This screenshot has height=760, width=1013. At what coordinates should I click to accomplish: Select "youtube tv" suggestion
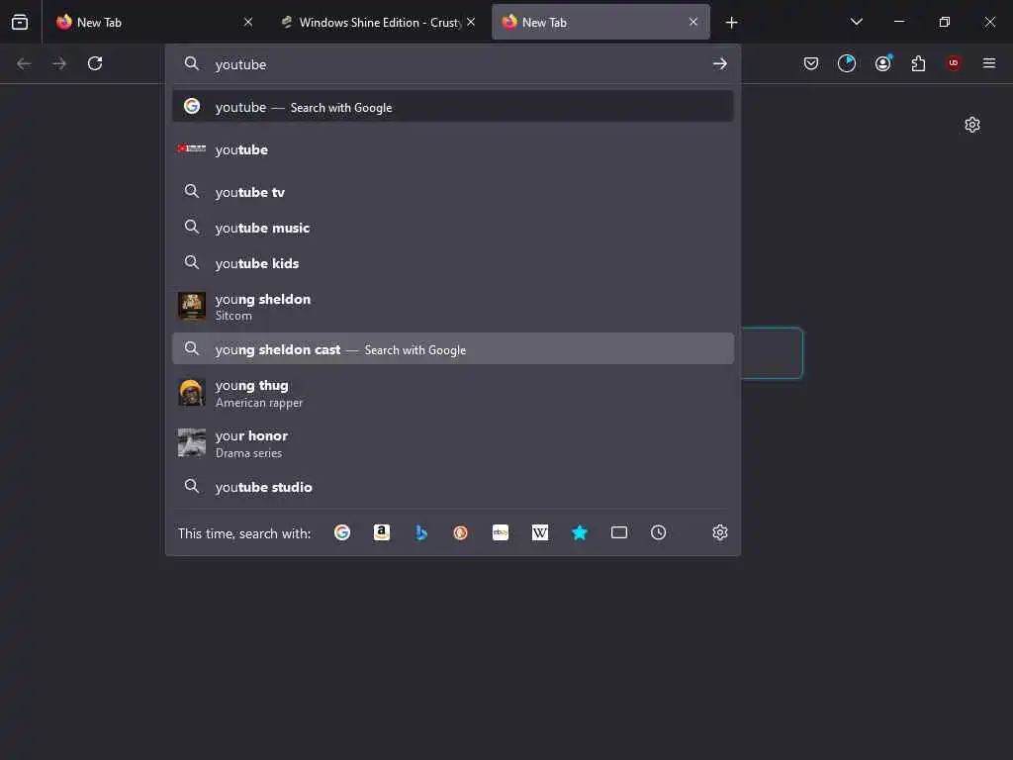tap(452, 192)
